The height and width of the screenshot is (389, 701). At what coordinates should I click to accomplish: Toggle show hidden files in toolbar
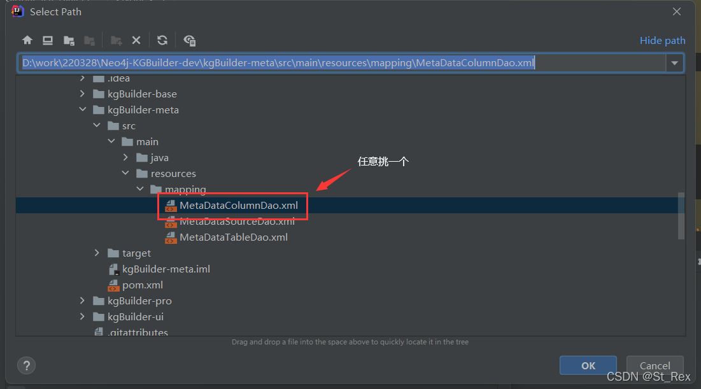[189, 39]
